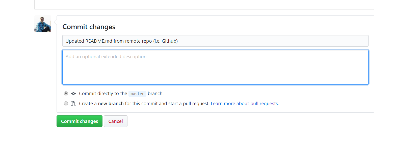Click inside the optional extended description box

pos(215,67)
